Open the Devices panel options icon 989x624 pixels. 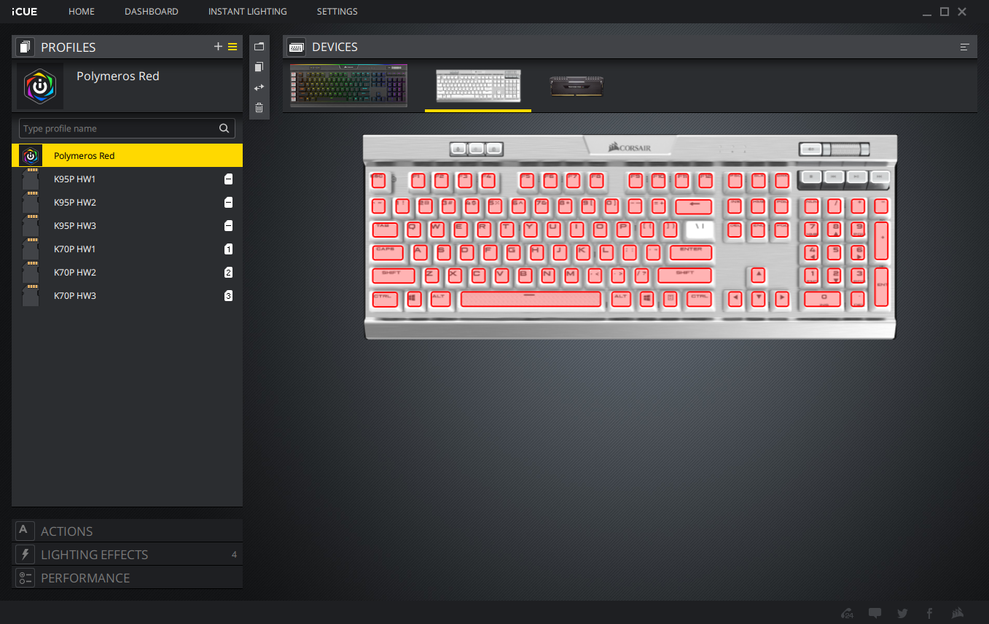pyautogui.click(x=965, y=47)
